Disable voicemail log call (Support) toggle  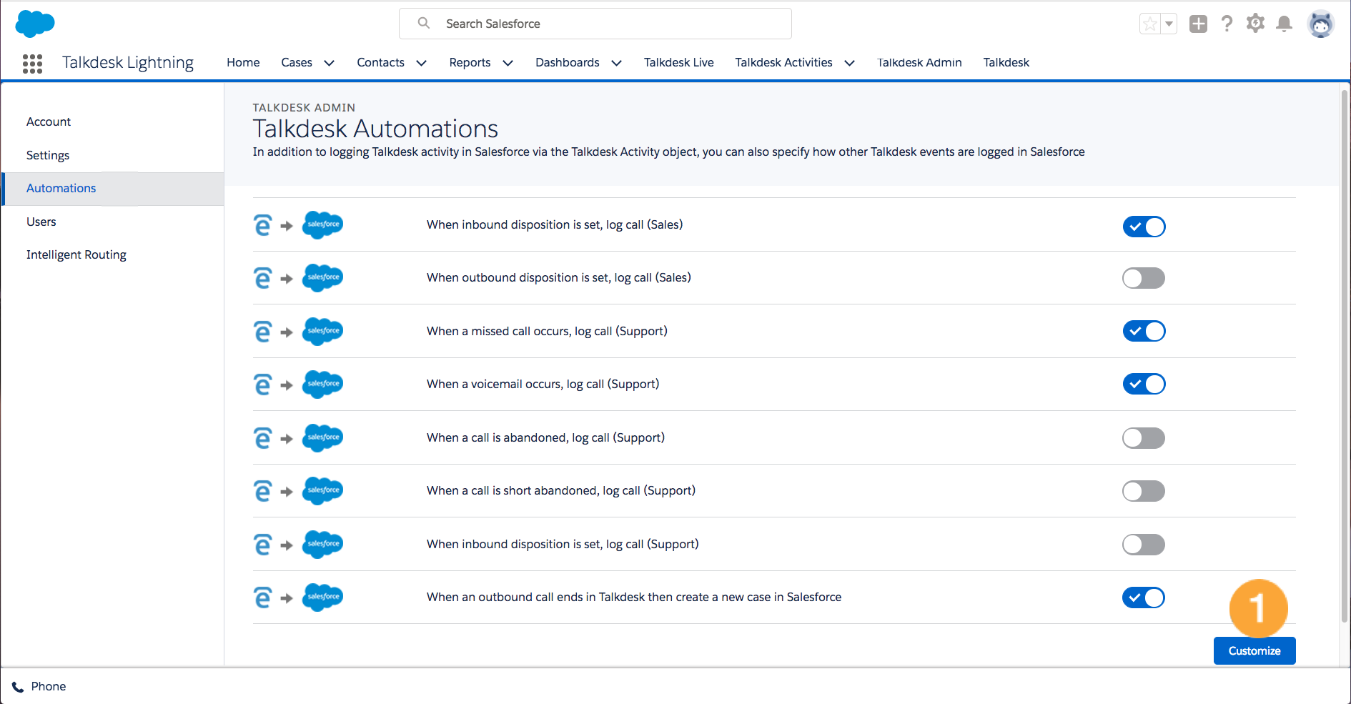[1144, 384]
